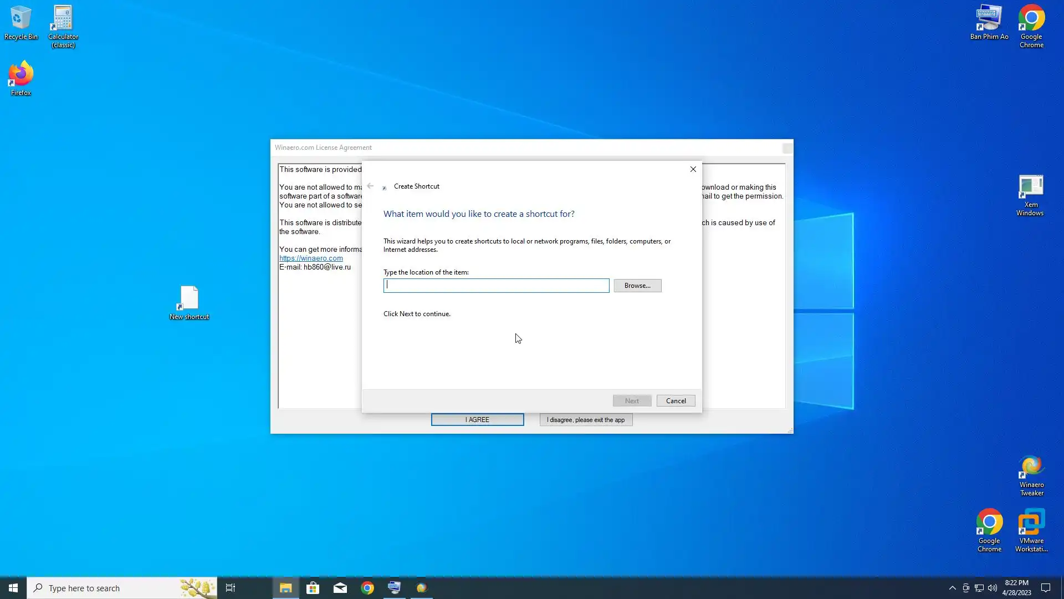Viewport: 1064px width, 599px height.
Task: Open the notification center icon
Action: tap(1046, 588)
